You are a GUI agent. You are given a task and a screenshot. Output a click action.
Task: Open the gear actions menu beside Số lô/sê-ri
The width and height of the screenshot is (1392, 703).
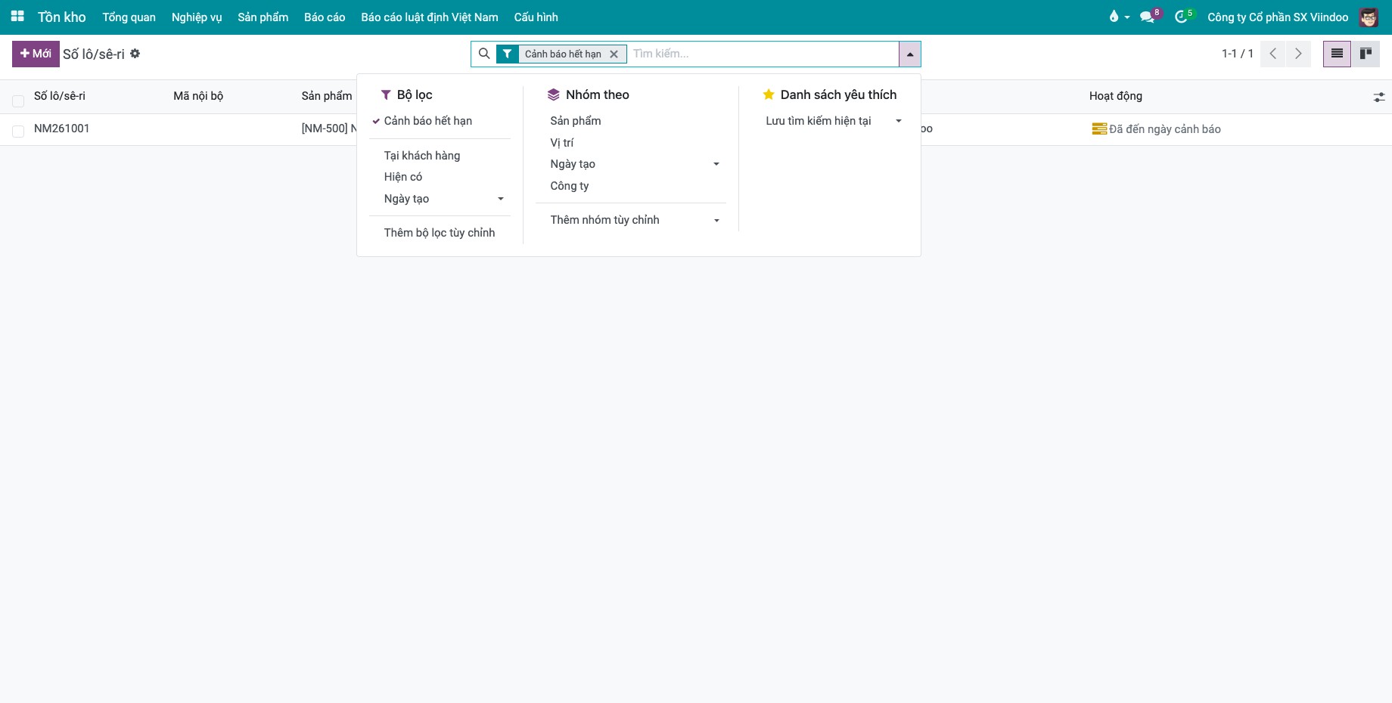pyautogui.click(x=135, y=54)
